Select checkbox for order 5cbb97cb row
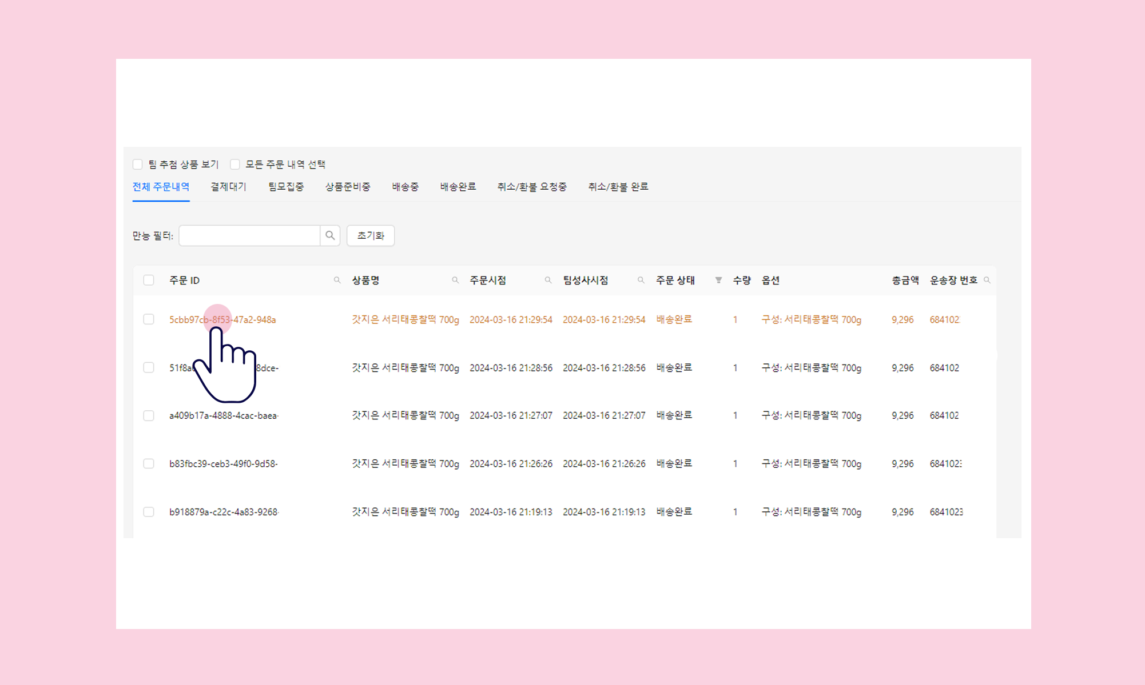This screenshot has height=685, width=1145. click(149, 319)
